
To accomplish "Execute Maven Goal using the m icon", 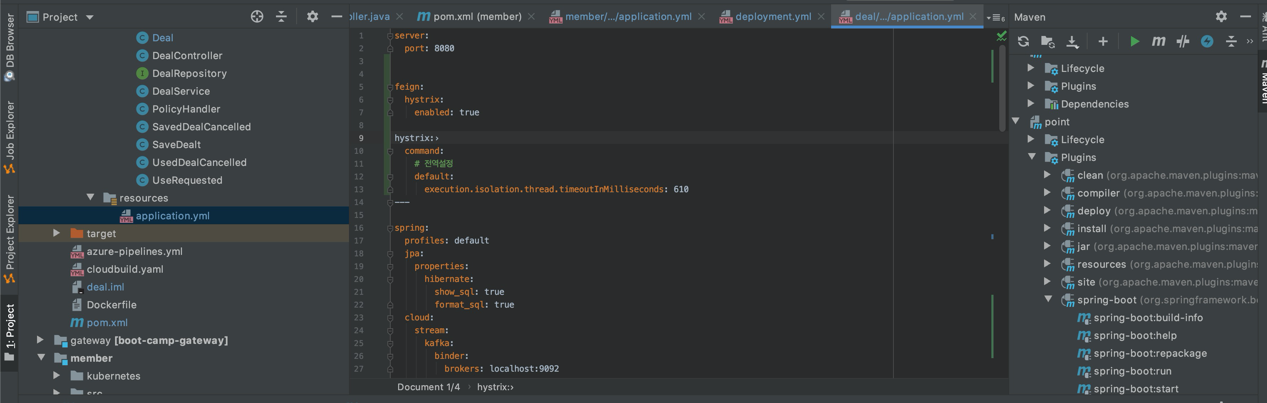I will point(1158,41).
